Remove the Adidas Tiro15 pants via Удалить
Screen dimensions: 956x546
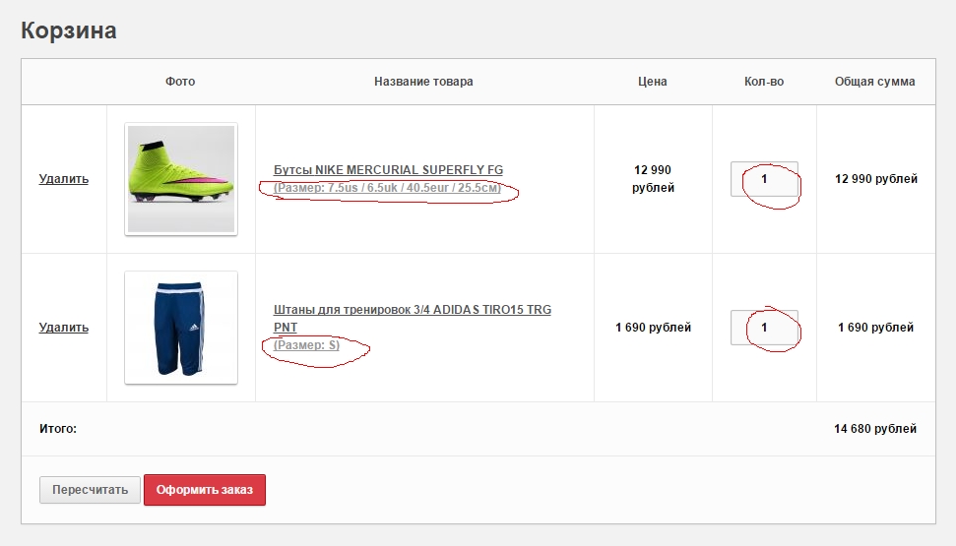(63, 328)
